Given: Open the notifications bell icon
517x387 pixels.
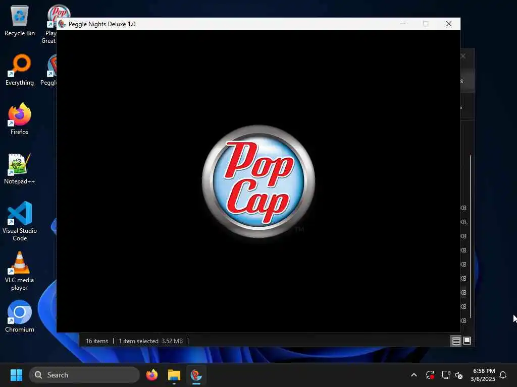Looking at the screenshot, I should click(503, 375).
